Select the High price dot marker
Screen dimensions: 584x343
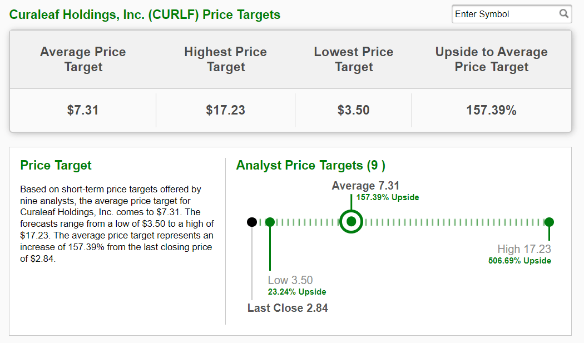[550, 221]
